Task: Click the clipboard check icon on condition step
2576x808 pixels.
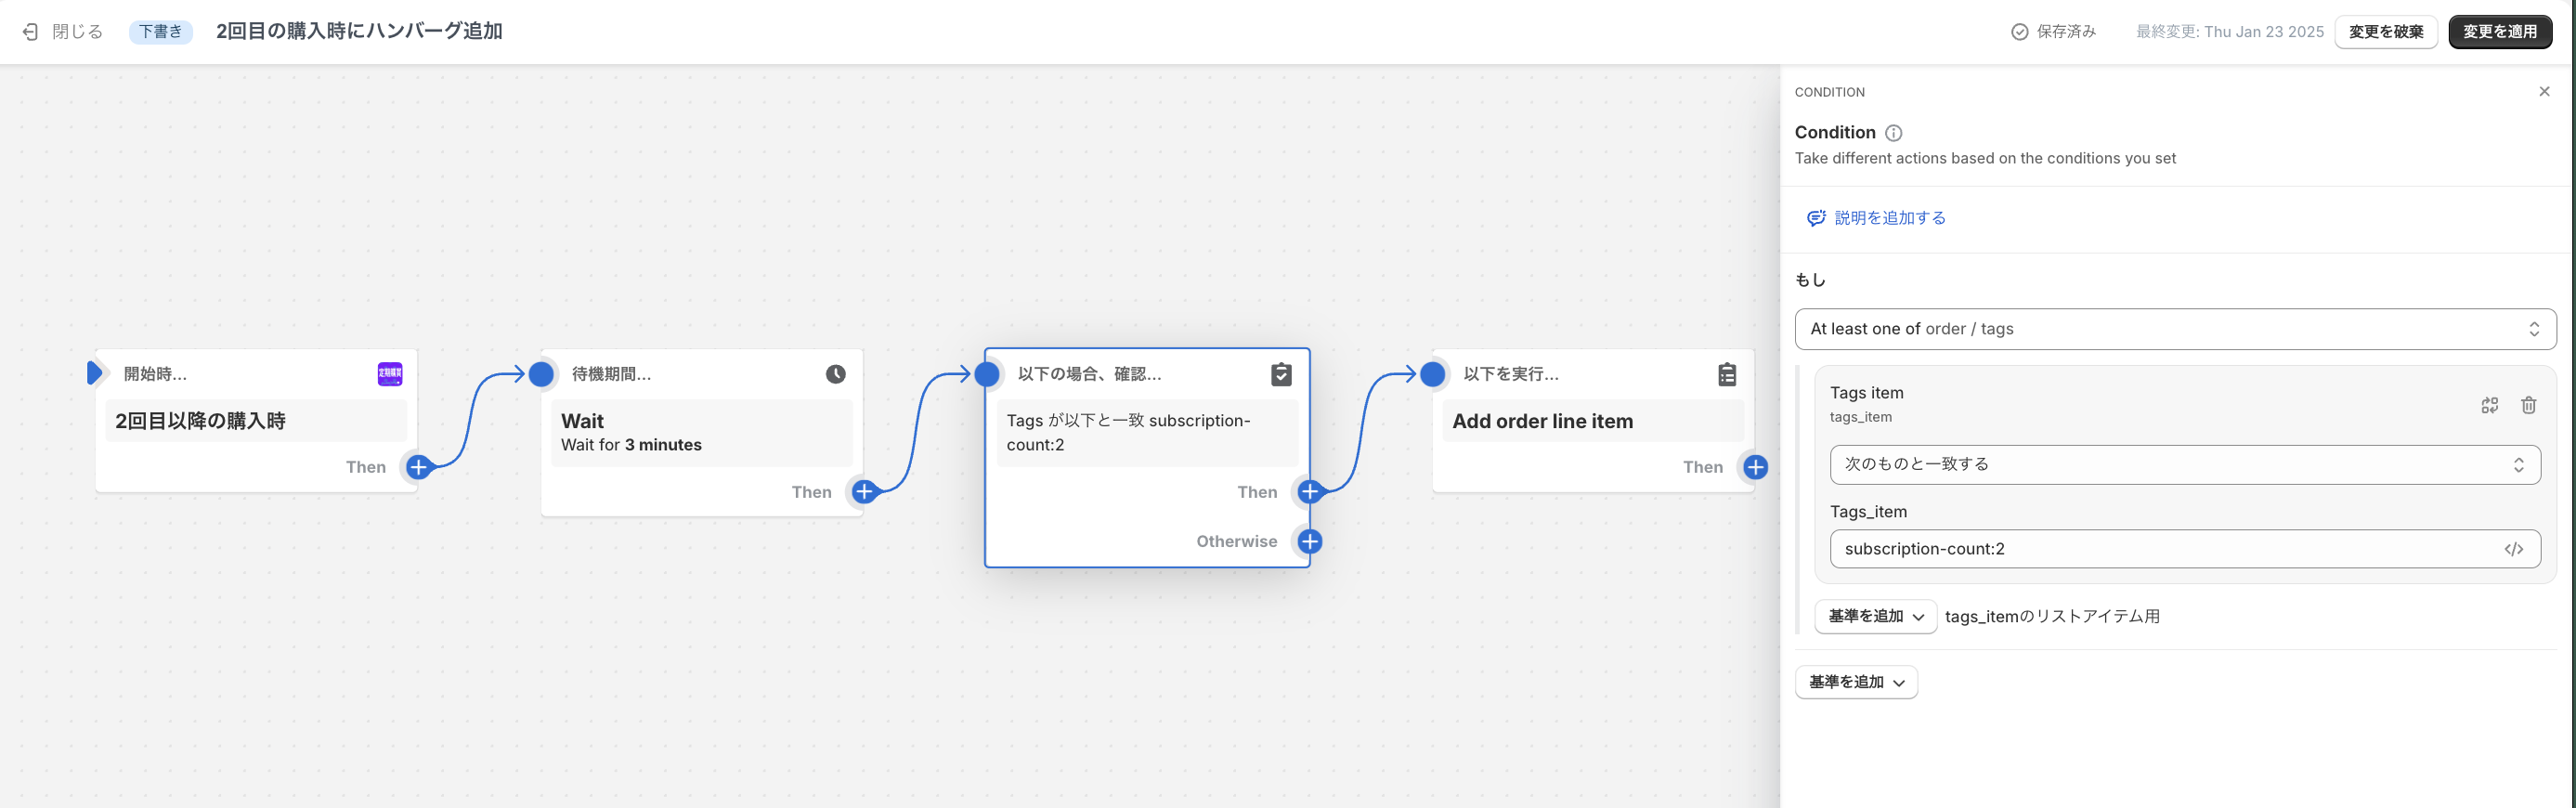Action: tap(1281, 374)
